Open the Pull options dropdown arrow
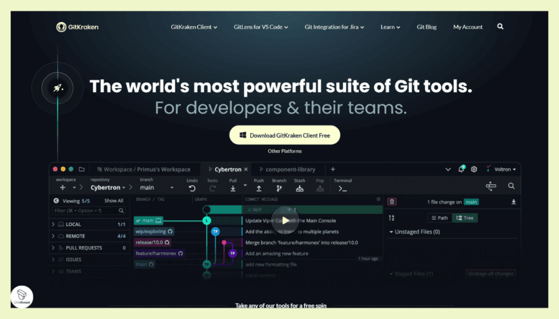This screenshot has width=559, height=319. click(x=245, y=185)
